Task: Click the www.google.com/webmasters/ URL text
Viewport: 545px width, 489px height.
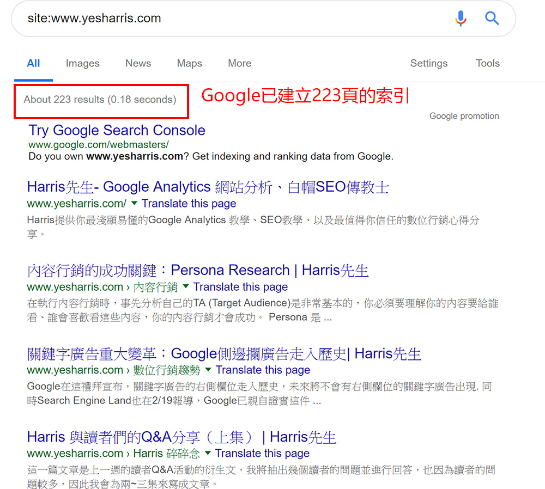Action: (x=99, y=144)
